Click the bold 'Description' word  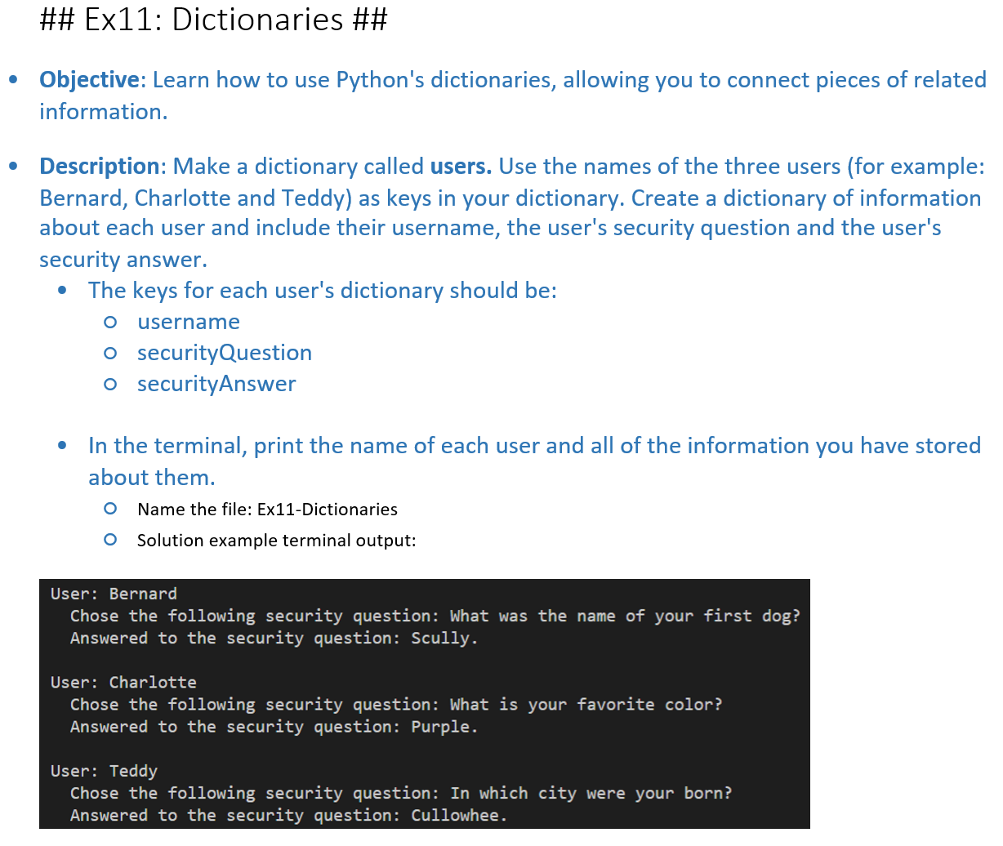click(x=100, y=167)
